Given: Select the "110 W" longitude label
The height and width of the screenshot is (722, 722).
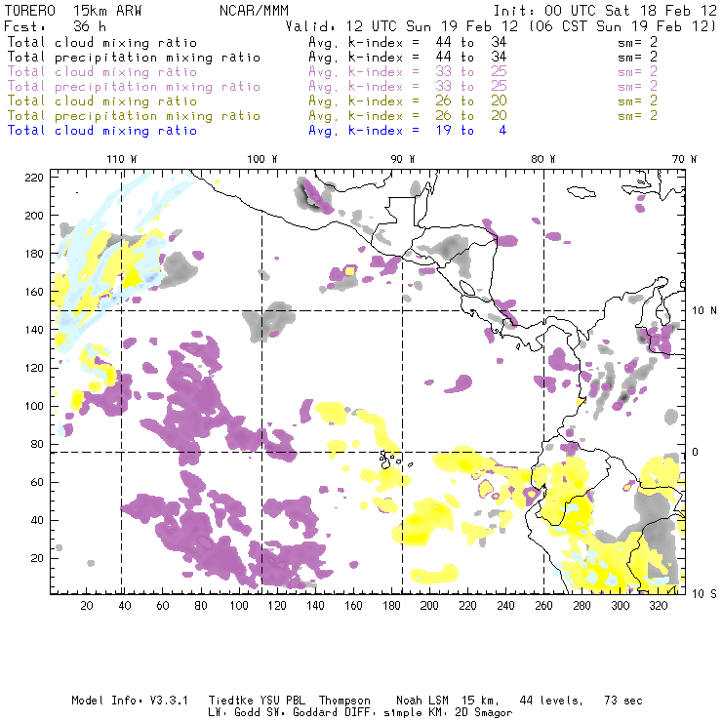Looking at the screenshot, I should (x=122, y=159).
